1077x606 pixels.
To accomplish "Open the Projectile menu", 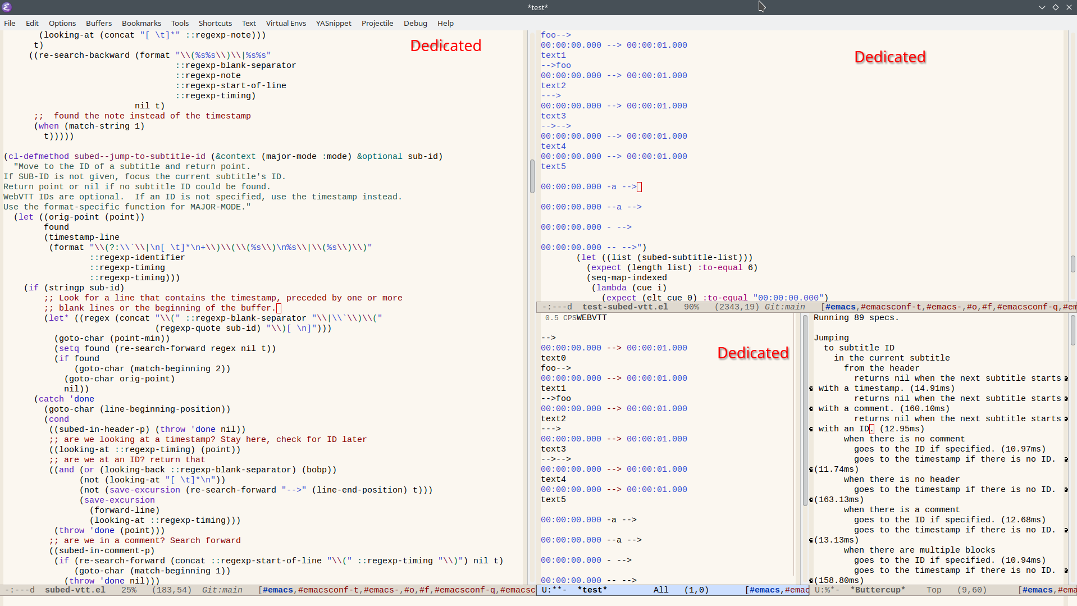I will 377,23.
